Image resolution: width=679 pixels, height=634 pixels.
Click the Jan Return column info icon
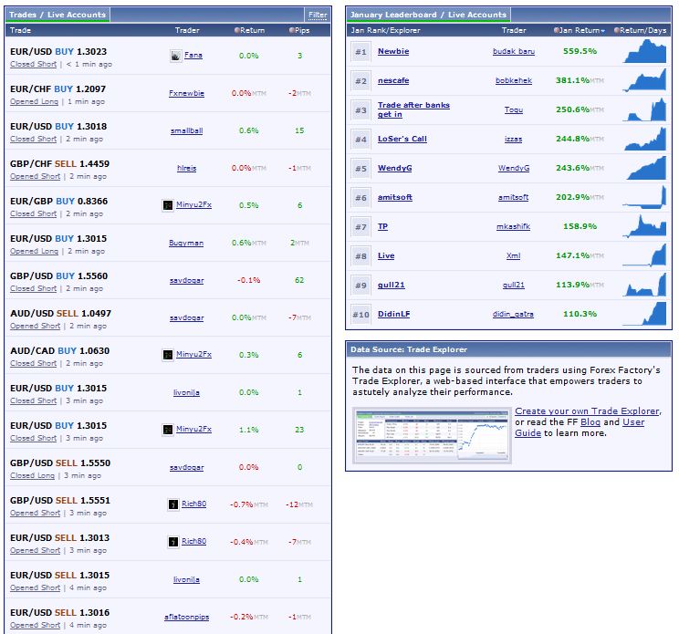557,30
